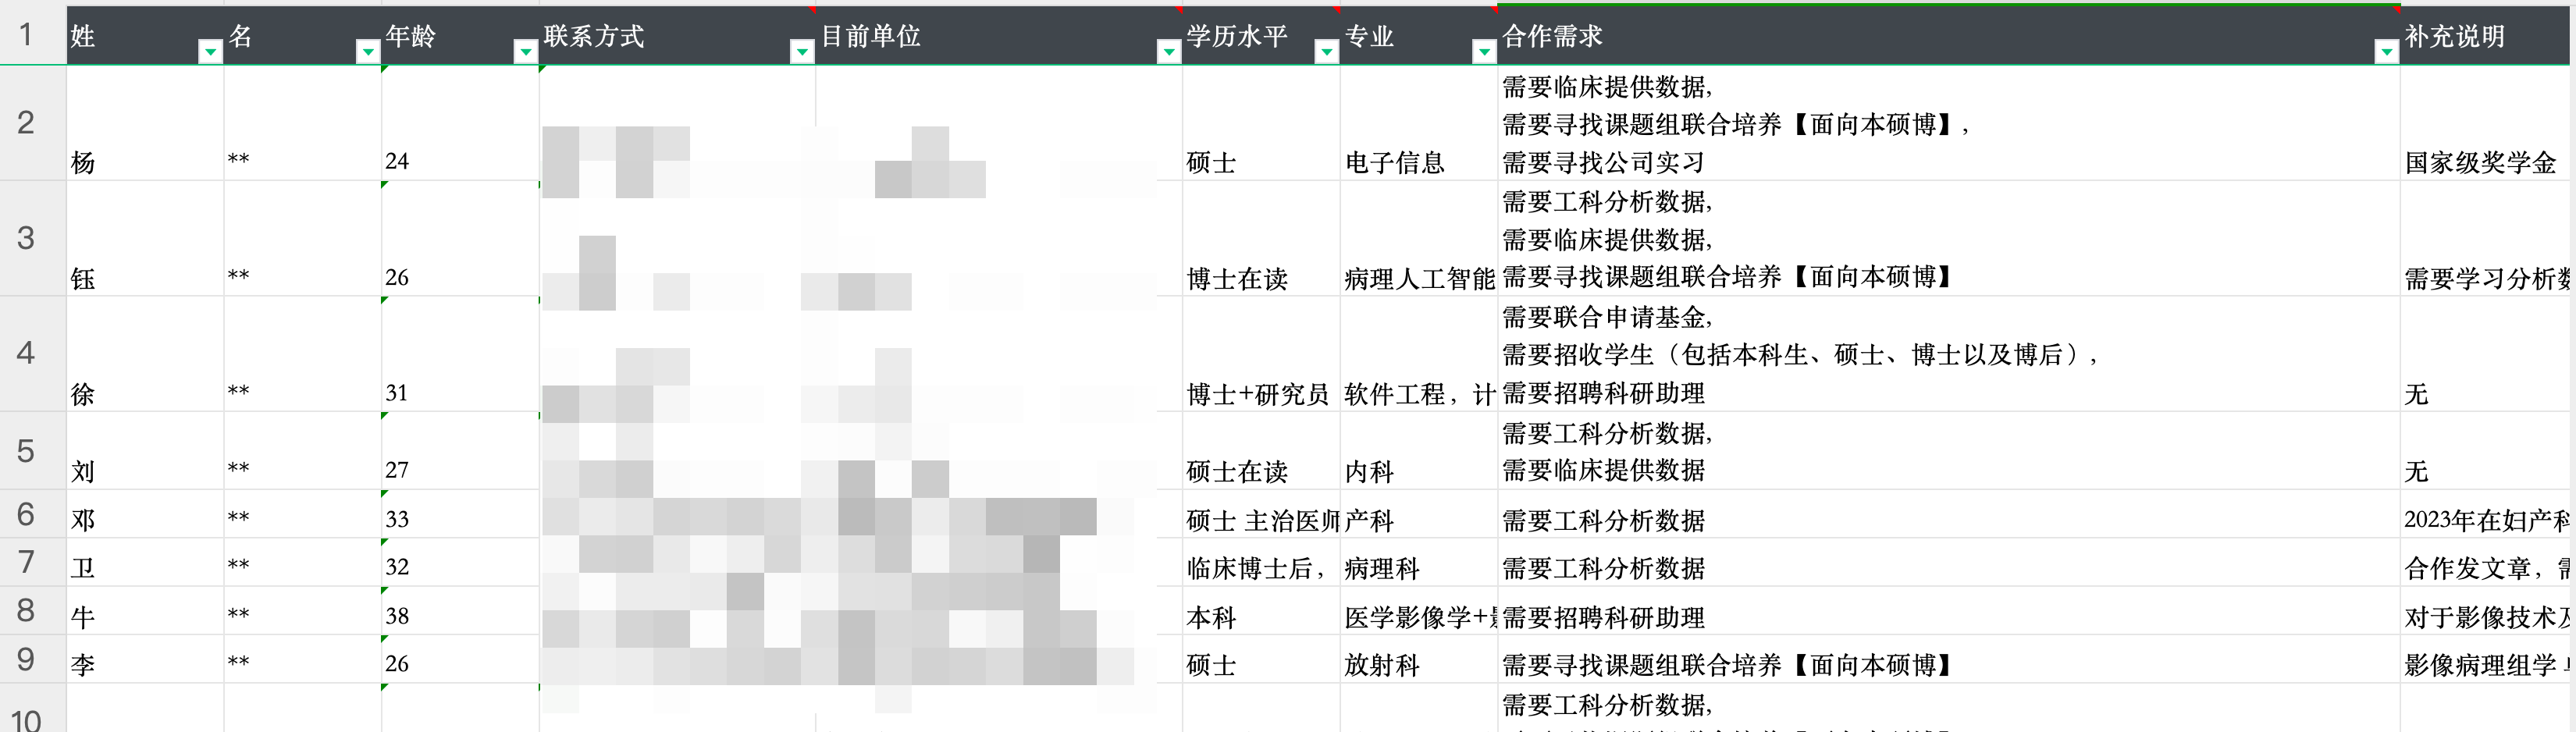Select the 硕士在读 education cell
The height and width of the screenshot is (732, 2576).
coord(1261,450)
